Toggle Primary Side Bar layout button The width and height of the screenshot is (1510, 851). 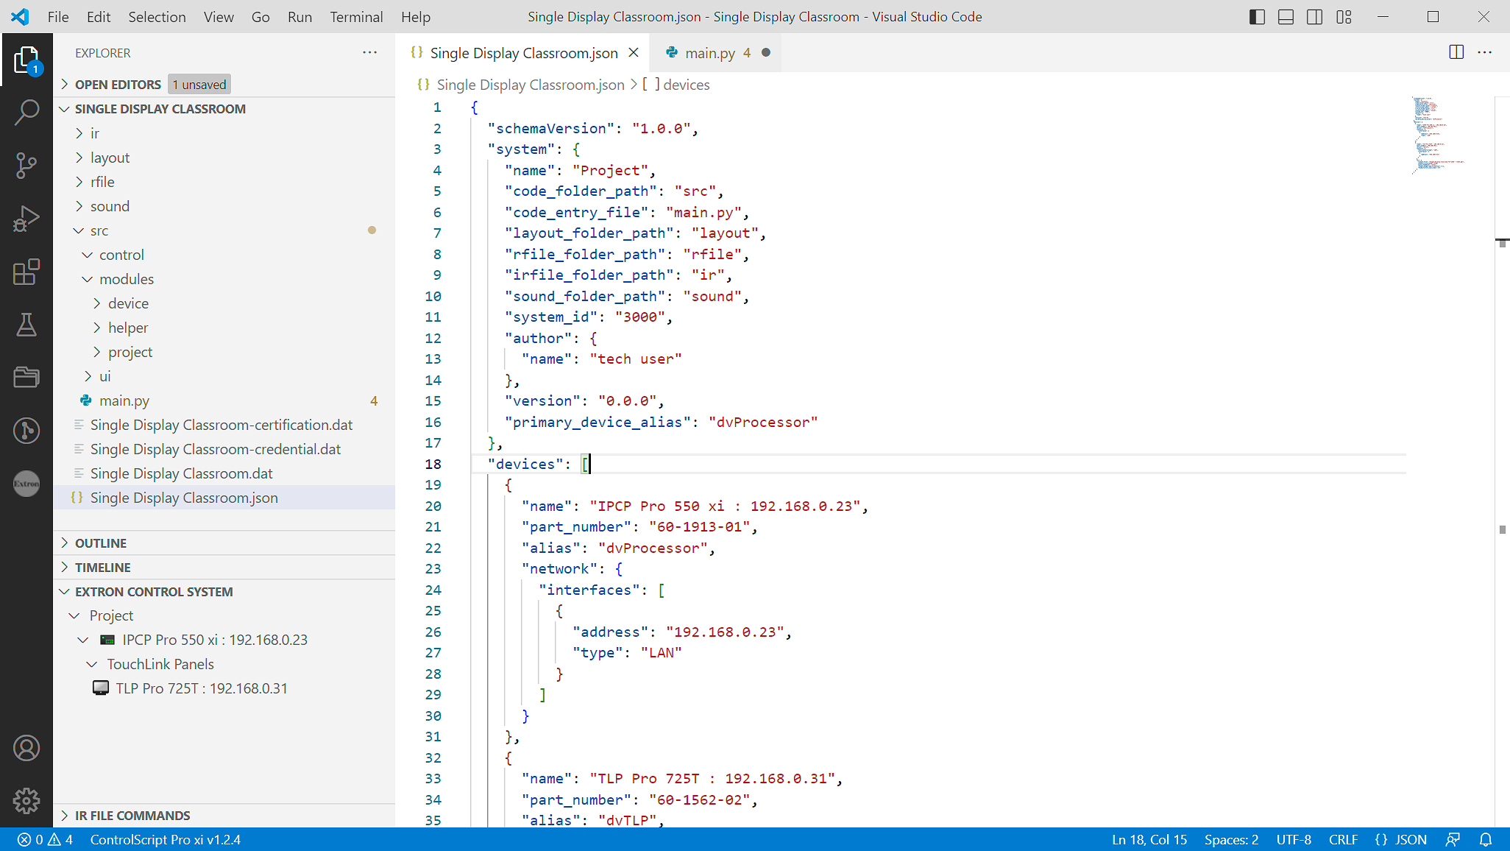(1257, 17)
